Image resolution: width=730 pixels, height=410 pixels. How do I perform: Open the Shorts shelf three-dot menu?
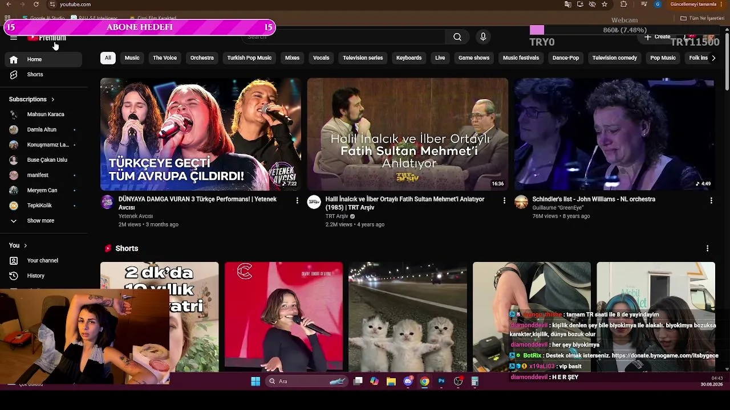pos(707,248)
